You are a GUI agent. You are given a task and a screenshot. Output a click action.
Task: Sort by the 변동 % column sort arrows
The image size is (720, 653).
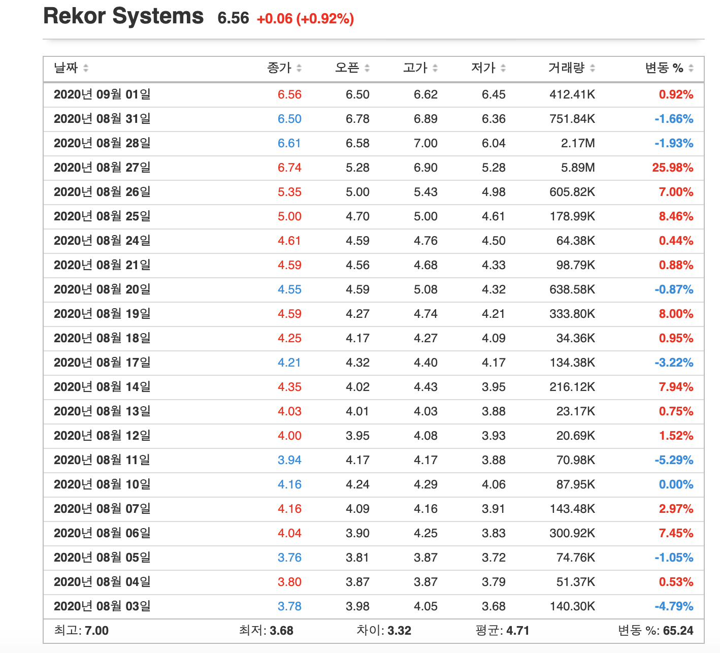[x=691, y=68]
